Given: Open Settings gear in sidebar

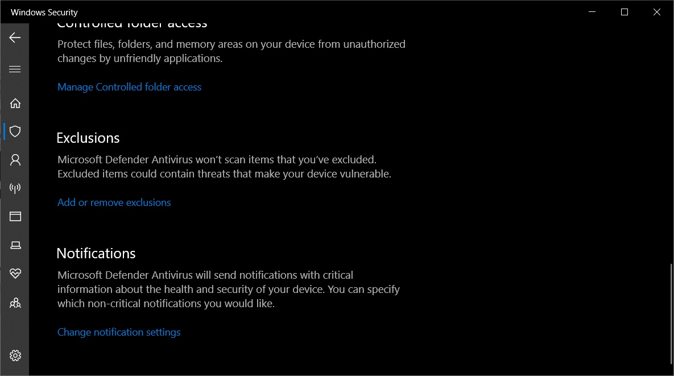Looking at the screenshot, I should click(x=15, y=356).
